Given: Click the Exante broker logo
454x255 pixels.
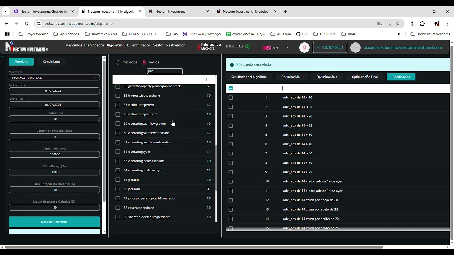Looking at the screenshot, I should click(x=238, y=46).
